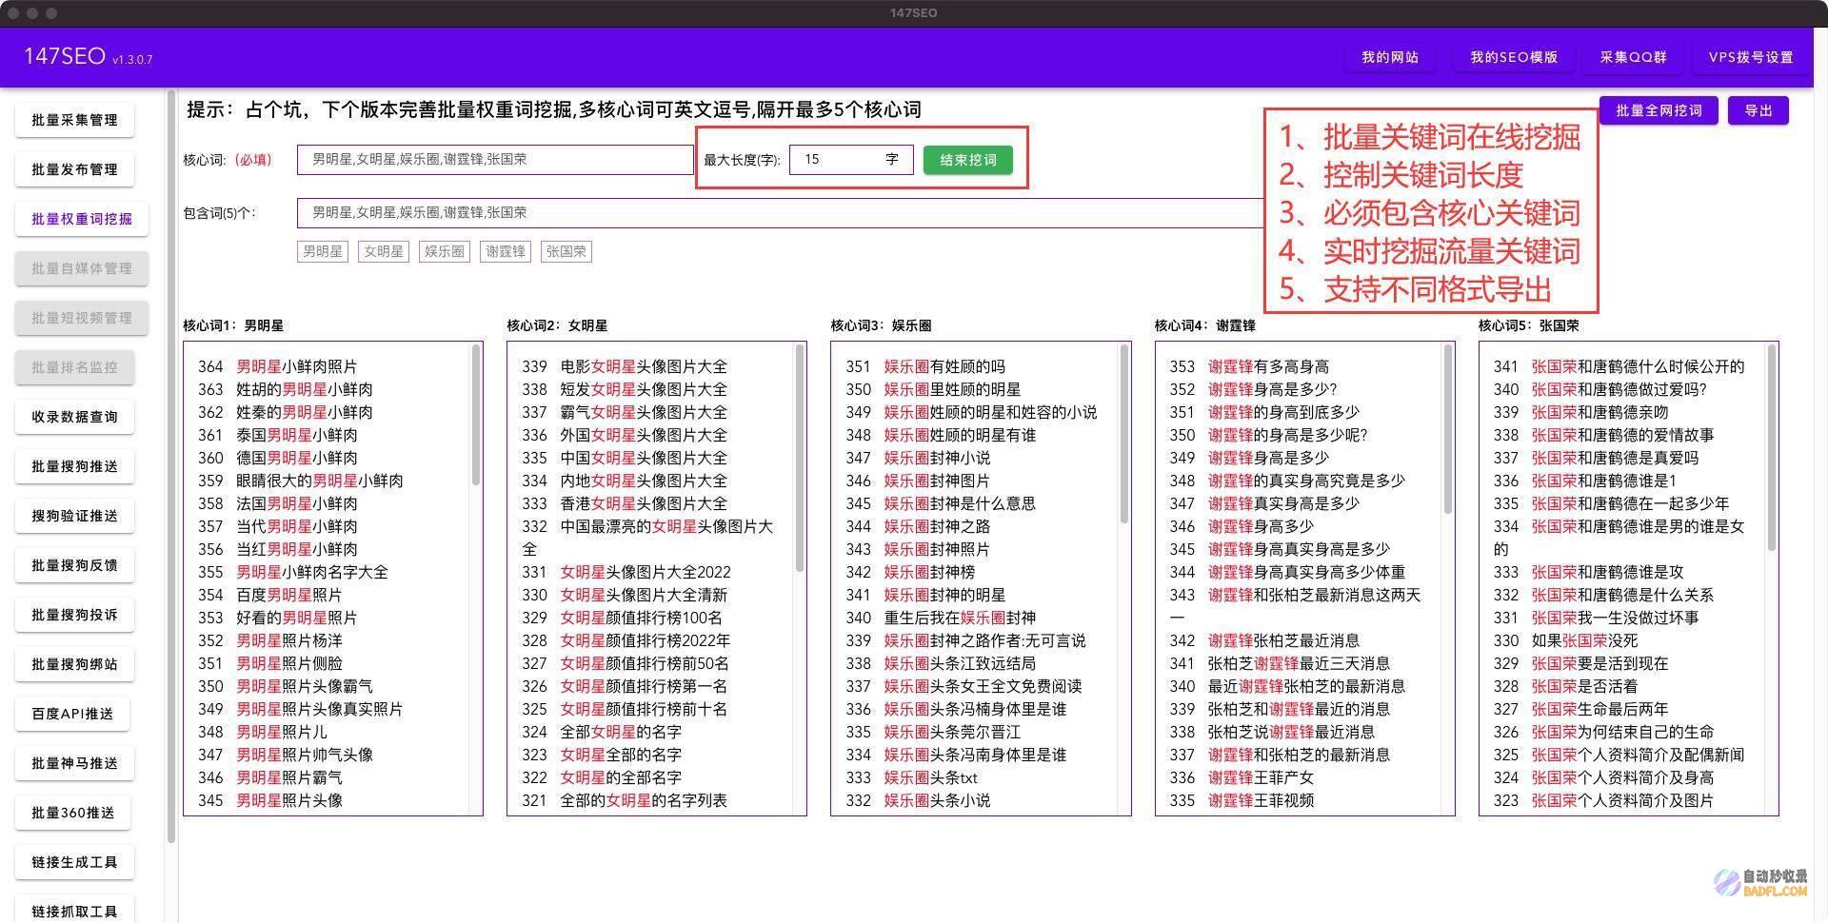Open 百度API推送 from the sidebar
This screenshot has width=1828, height=923.
pyautogui.click(x=72, y=714)
